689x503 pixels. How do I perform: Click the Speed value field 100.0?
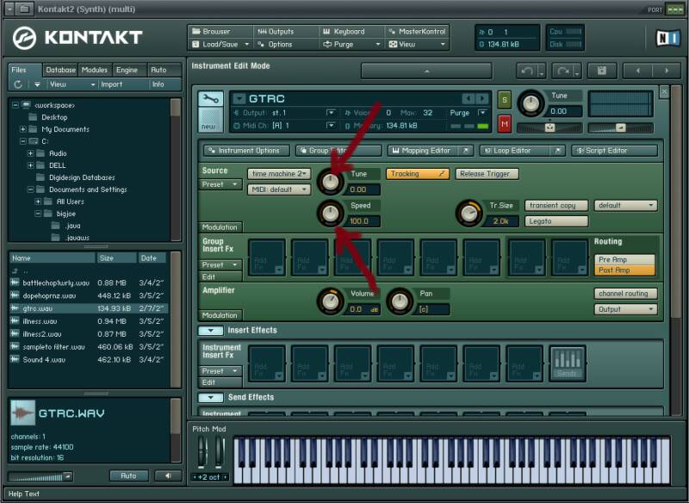click(x=363, y=221)
